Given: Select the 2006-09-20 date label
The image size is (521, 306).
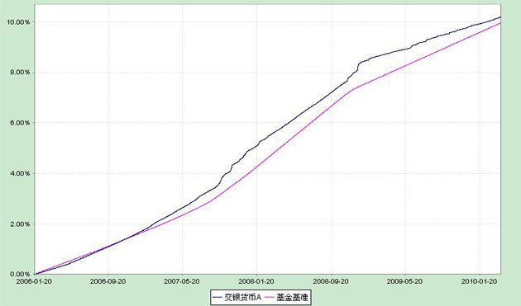Looking at the screenshot, I should (108, 281).
